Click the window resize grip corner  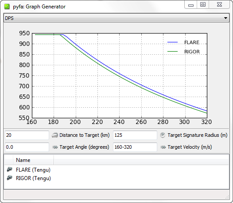tap(227, 197)
